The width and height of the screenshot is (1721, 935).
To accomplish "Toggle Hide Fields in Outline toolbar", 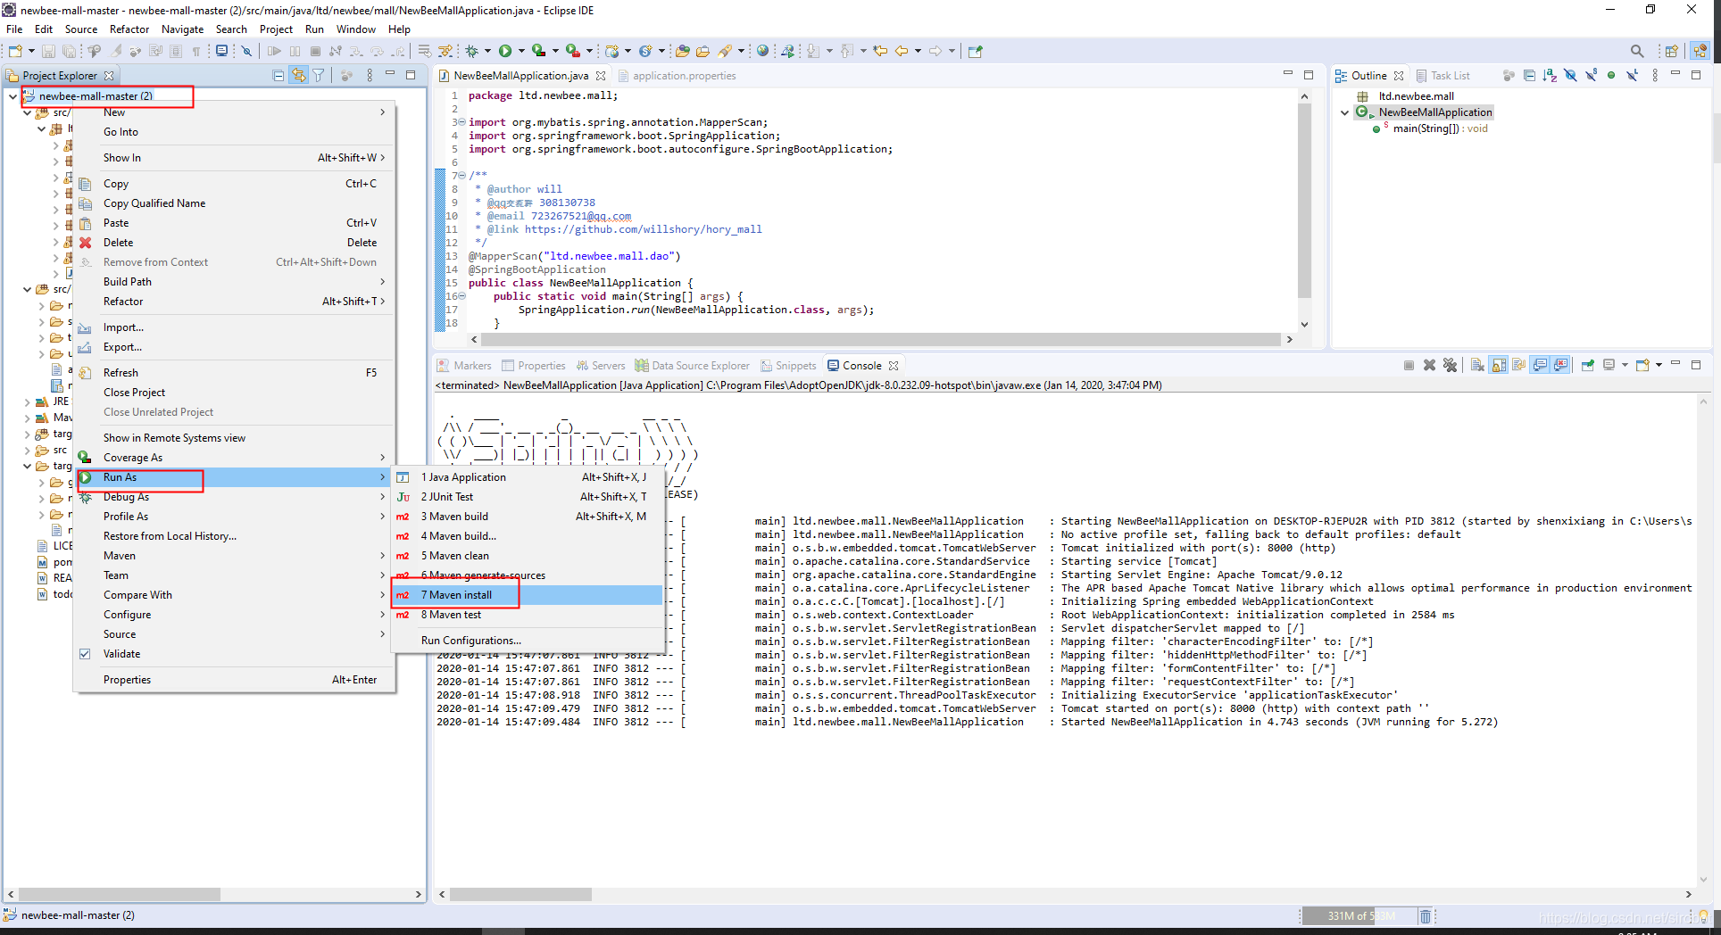I will coord(1570,76).
